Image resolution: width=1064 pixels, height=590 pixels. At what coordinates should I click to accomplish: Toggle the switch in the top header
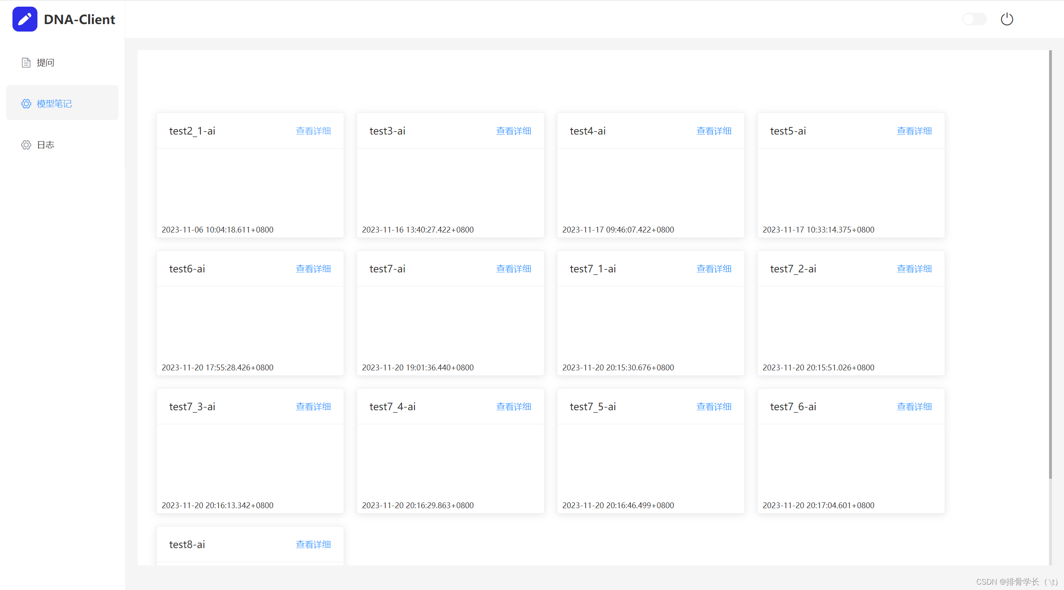[x=975, y=19]
